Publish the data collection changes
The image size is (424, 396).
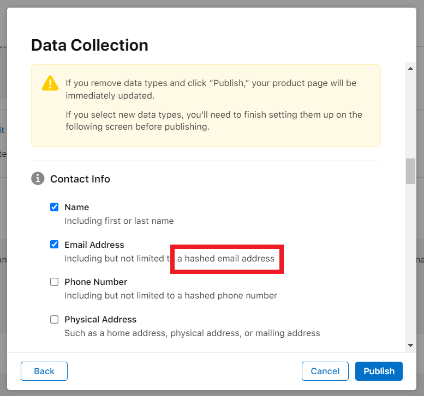(x=379, y=371)
